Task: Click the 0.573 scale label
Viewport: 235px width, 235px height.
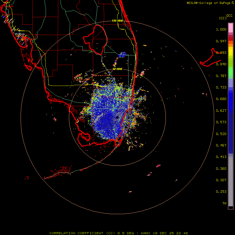Action: pyautogui.click(x=221, y=122)
